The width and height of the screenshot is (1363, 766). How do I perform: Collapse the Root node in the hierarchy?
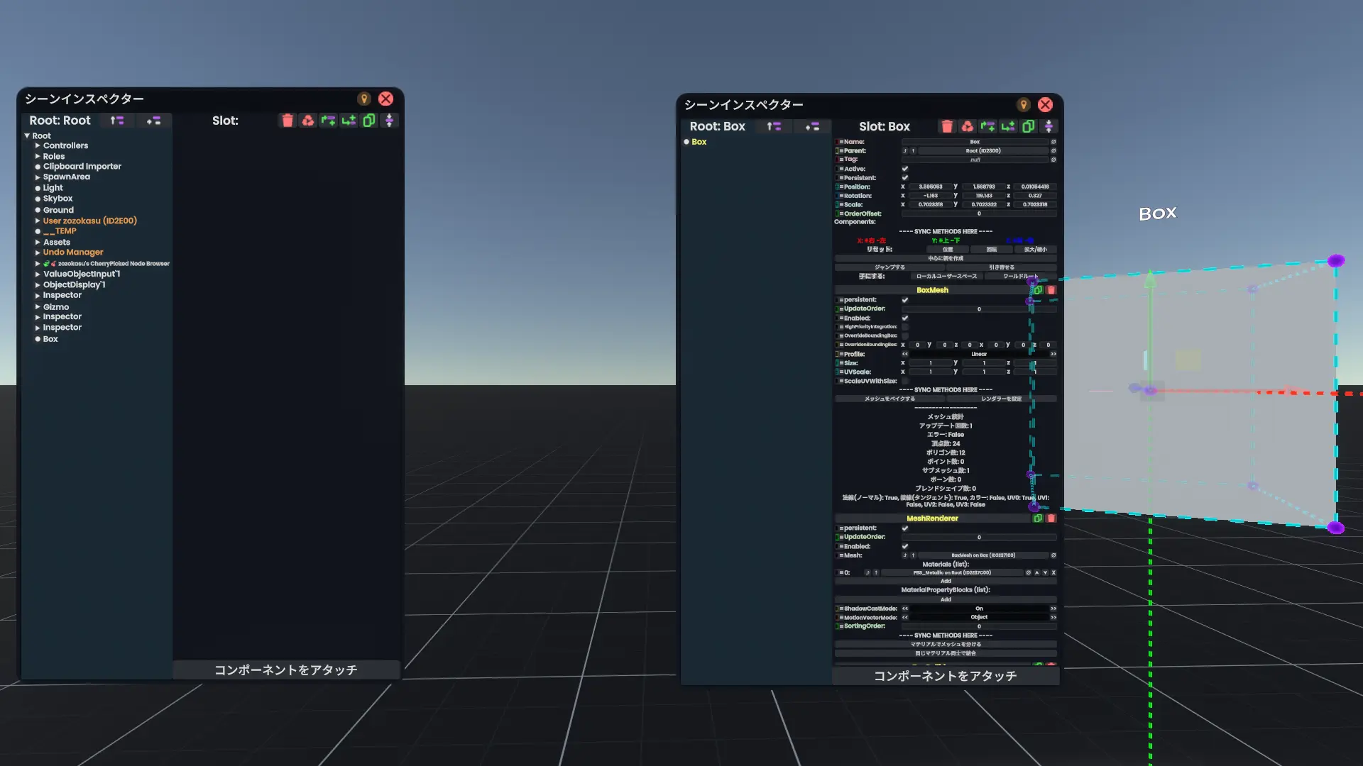coord(27,135)
